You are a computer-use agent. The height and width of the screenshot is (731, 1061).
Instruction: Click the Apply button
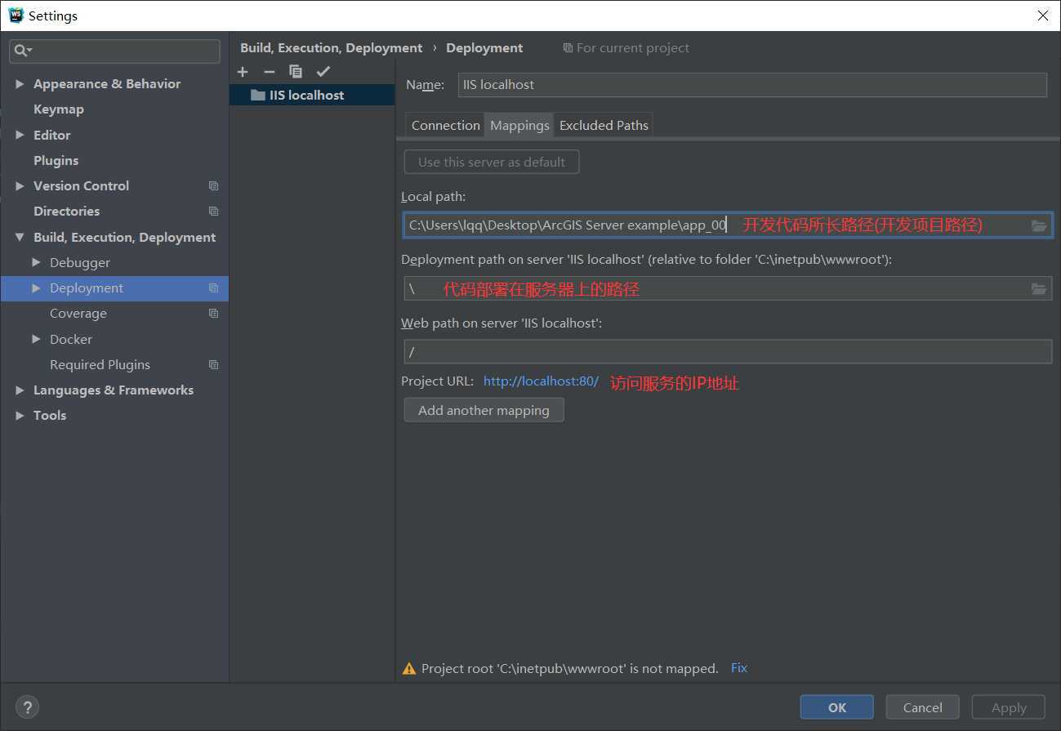pos(1009,707)
